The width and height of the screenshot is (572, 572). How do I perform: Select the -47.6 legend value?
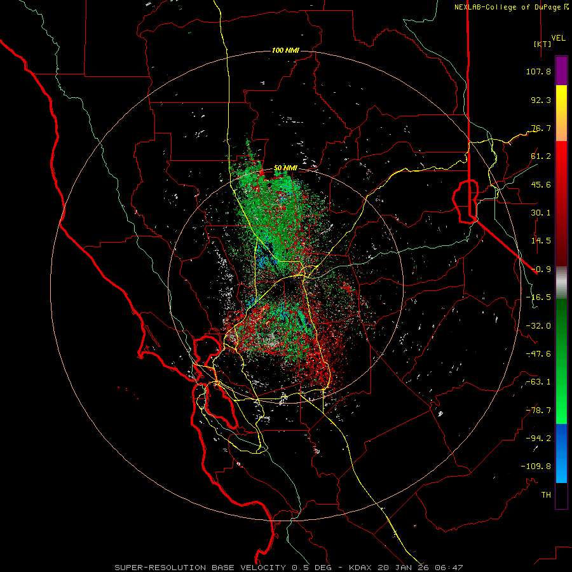(x=538, y=354)
